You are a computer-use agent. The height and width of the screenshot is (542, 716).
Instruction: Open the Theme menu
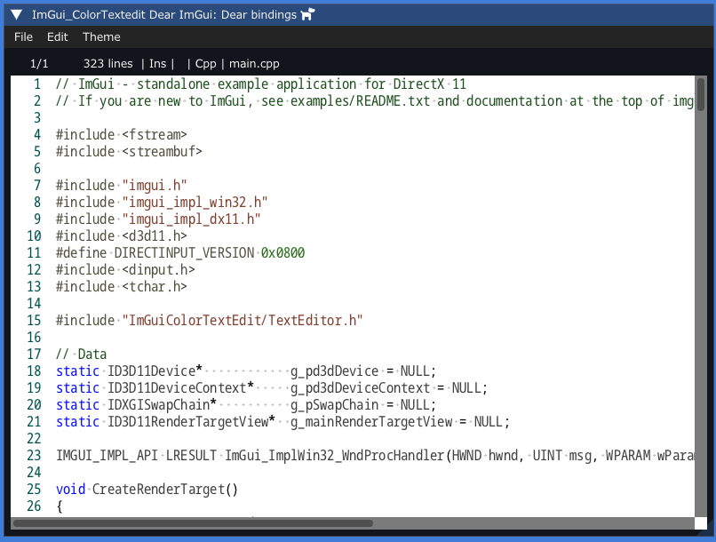101,37
